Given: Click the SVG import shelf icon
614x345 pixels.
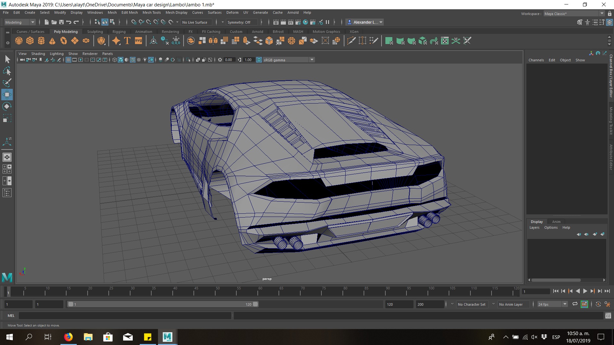Looking at the screenshot, I should [138, 41].
